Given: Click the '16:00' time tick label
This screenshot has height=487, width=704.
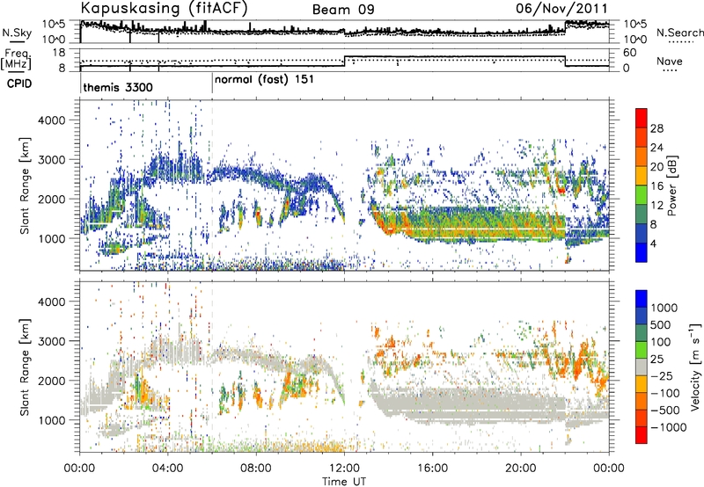Looking at the screenshot, I should click(432, 469).
